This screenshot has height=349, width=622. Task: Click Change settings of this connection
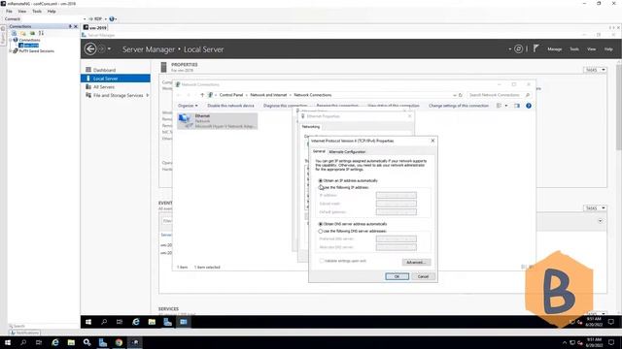459,106
